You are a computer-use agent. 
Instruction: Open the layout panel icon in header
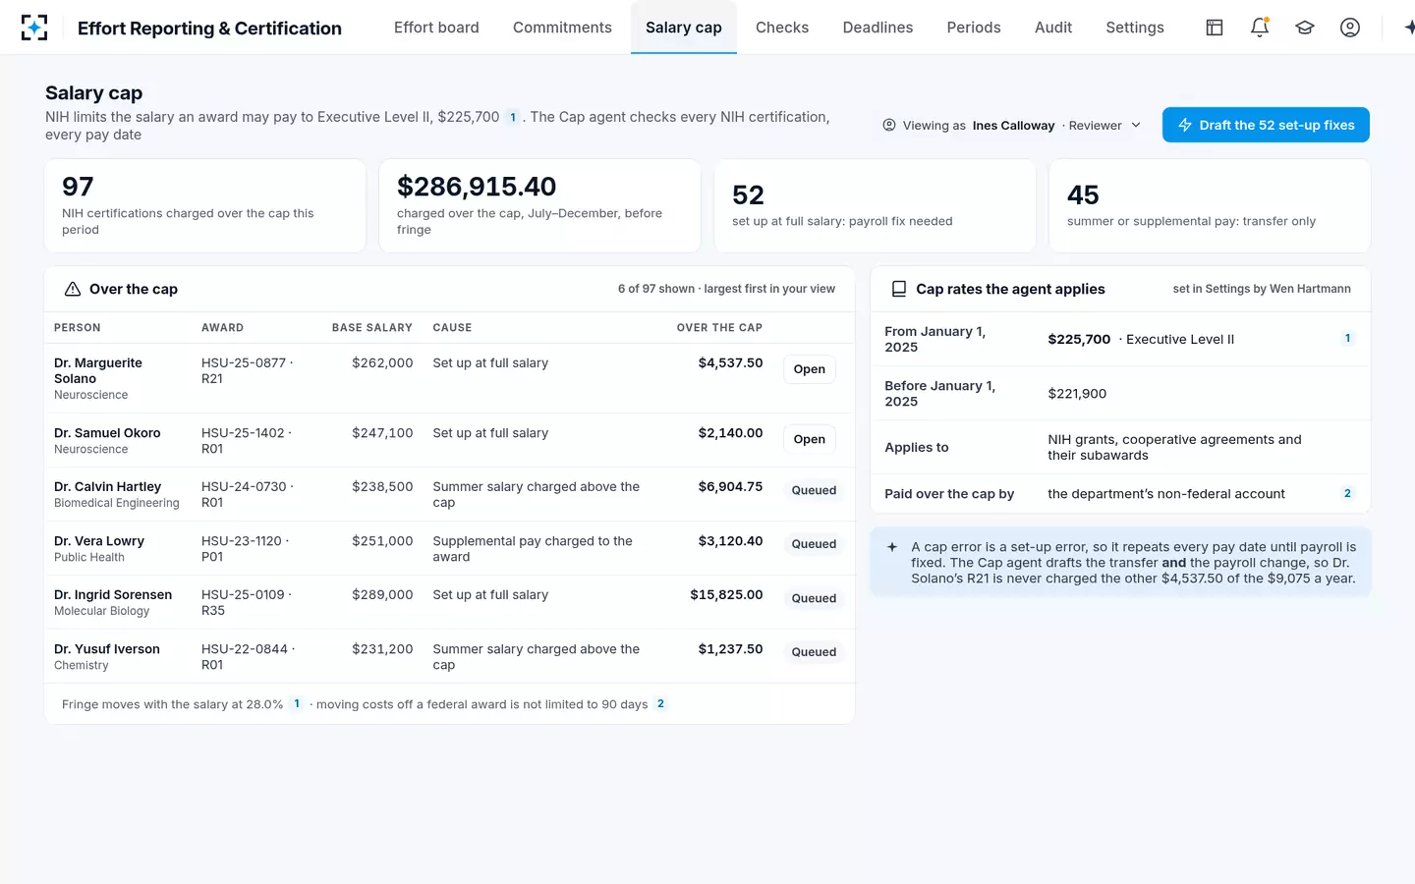pos(1215,28)
